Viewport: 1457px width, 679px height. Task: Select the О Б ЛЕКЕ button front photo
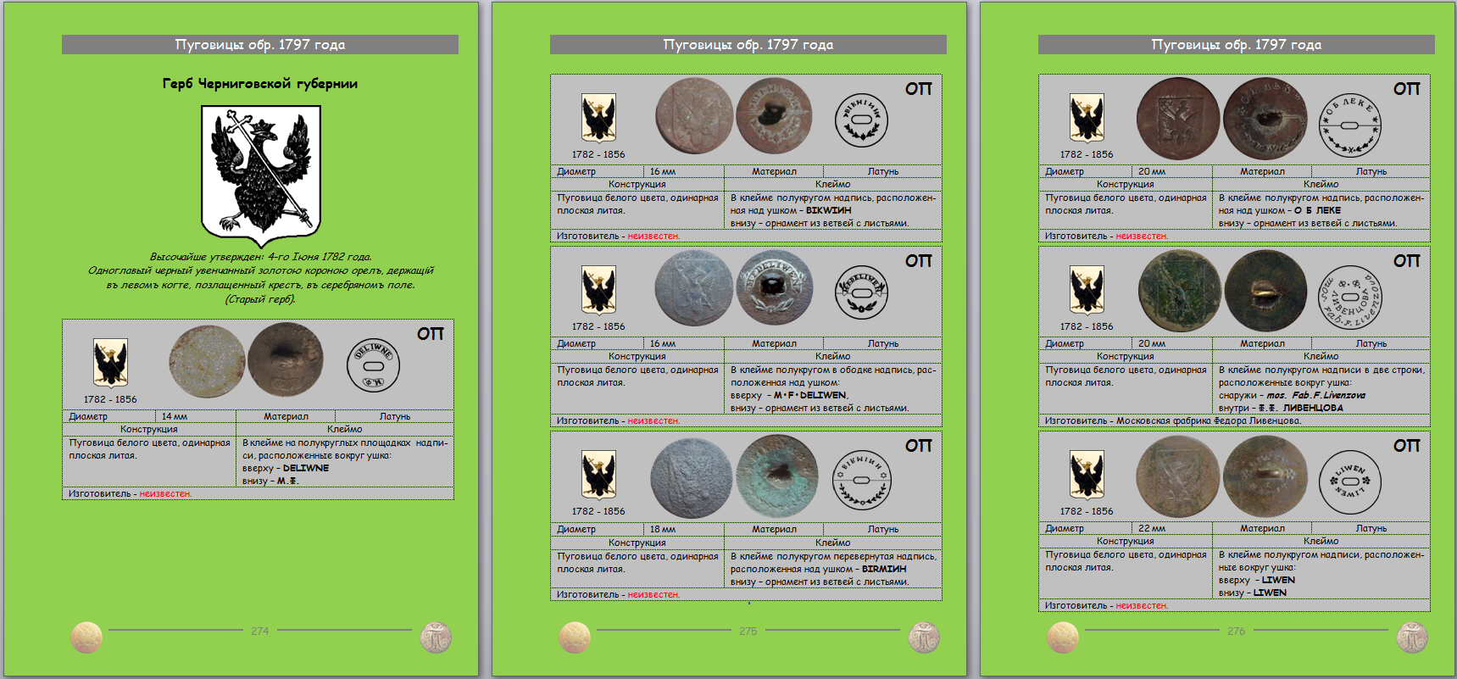click(x=1177, y=119)
